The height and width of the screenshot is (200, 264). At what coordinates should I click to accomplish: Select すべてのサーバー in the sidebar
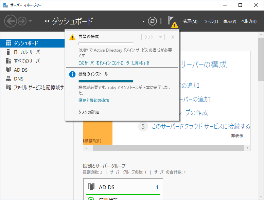coord(33,61)
